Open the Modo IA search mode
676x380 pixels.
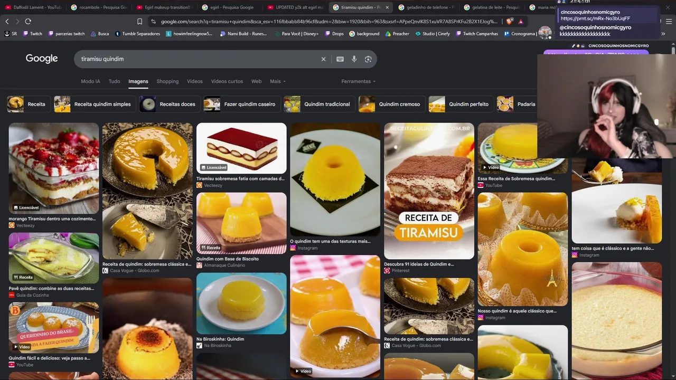click(90, 81)
